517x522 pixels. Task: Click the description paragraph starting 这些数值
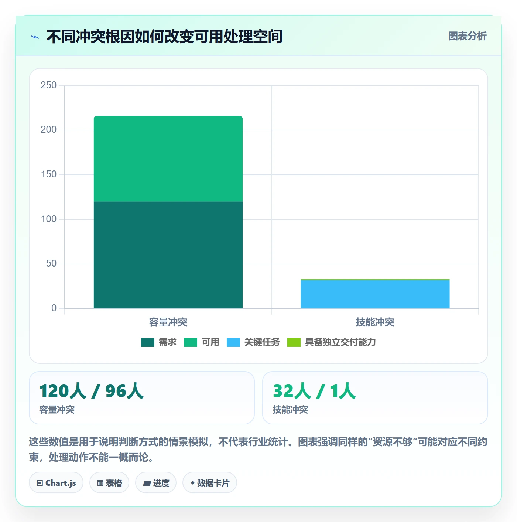click(258, 450)
